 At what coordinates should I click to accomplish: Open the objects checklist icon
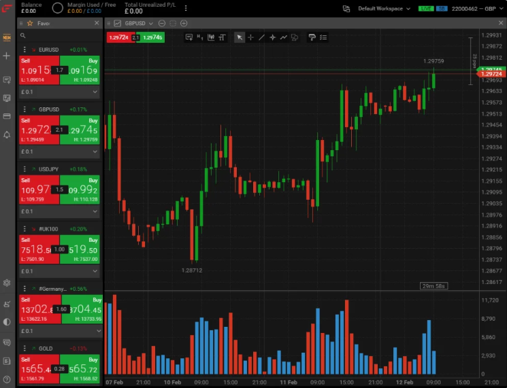[323, 37]
